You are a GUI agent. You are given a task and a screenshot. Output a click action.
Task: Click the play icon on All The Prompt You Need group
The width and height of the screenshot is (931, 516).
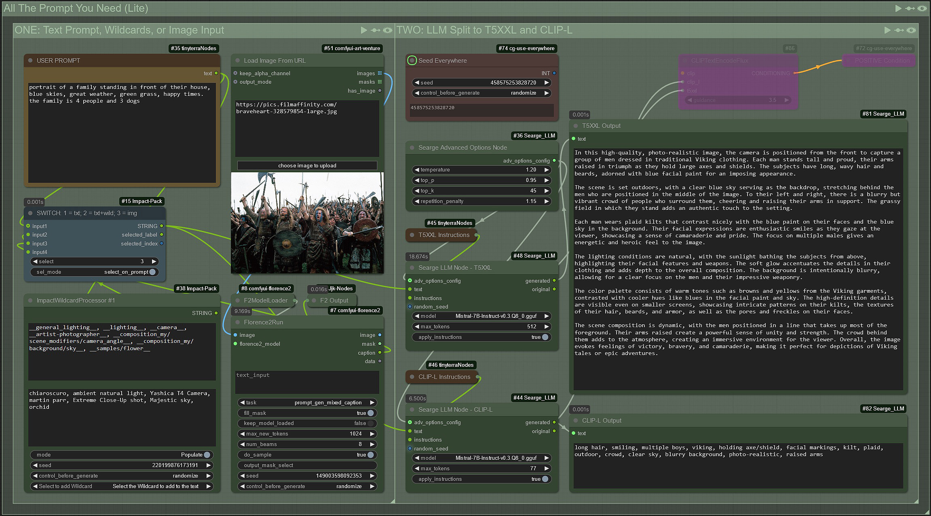pos(898,8)
